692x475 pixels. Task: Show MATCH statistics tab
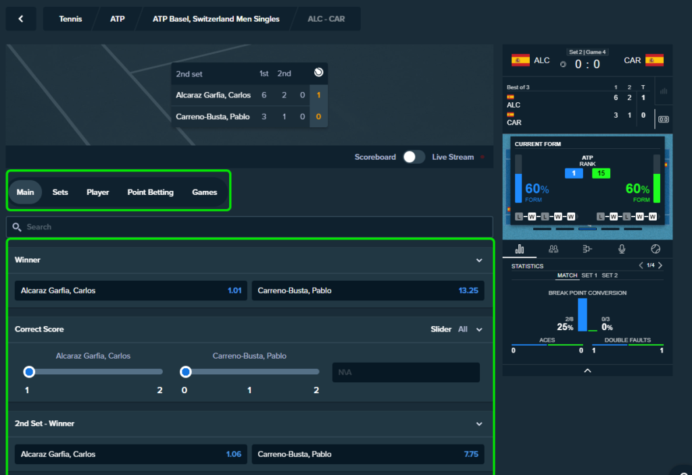[567, 275]
